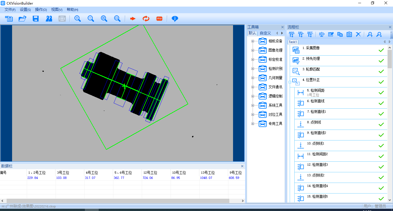
Task: Click the two-user toolbar icon
Action: [49, 19]
